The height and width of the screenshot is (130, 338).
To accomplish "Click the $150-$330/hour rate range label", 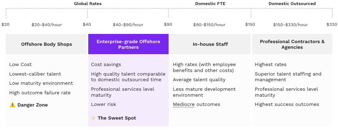I will (290, 25).
